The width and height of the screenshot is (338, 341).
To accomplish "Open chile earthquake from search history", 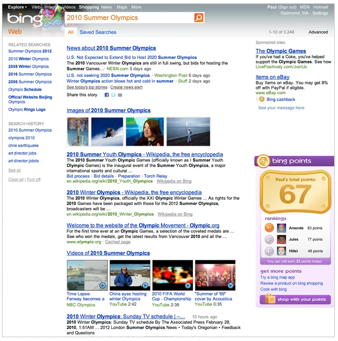I will pos(24,146).
